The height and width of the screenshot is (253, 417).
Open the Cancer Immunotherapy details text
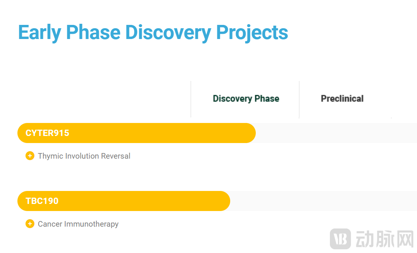pyautogui.click(x=78, y=224)
